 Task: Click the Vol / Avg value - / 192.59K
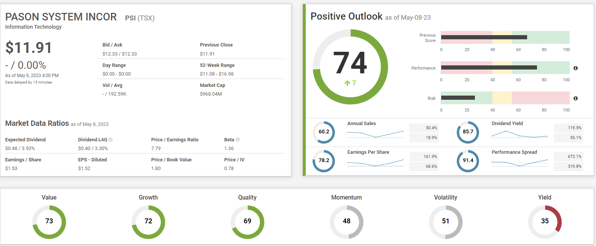click(114, 94)
